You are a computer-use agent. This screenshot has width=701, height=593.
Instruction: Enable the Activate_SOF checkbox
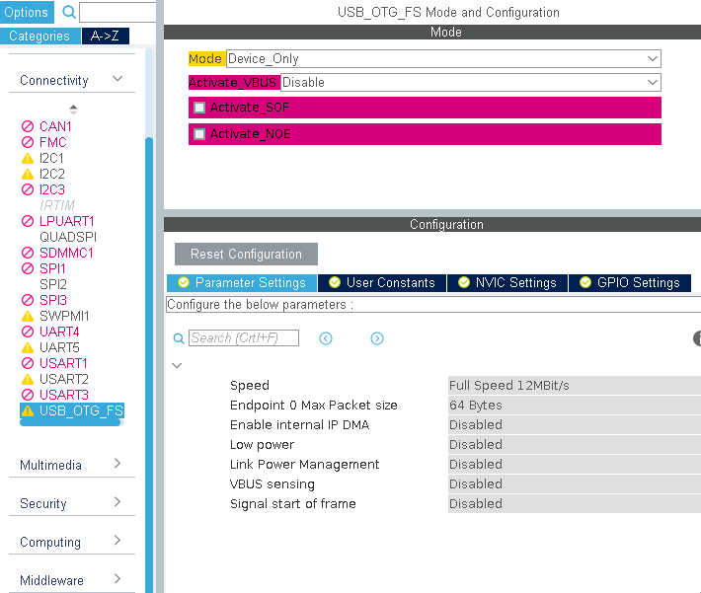click(199, 108)
